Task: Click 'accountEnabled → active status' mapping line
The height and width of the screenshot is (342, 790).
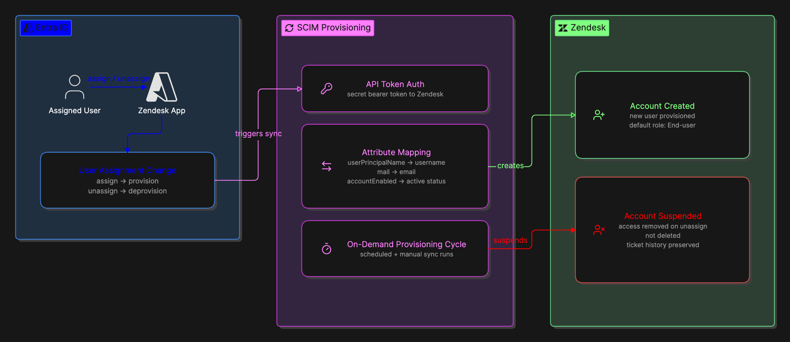Action: click(x=396, y=181)
